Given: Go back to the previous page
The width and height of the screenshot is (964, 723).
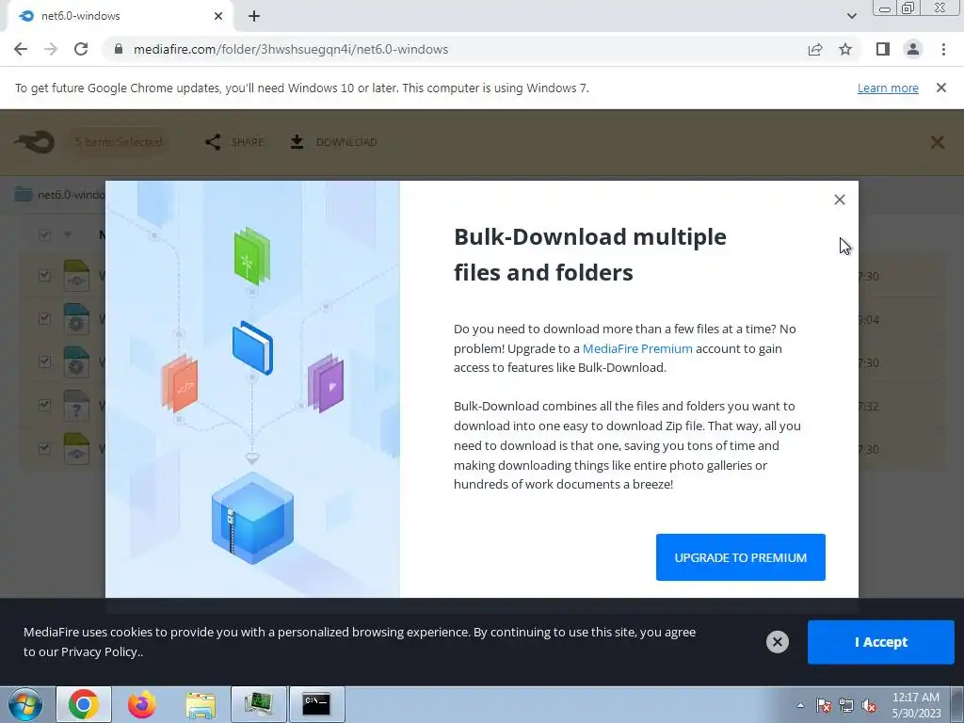Looking at the screenshot, I should (x=21, y=49).
